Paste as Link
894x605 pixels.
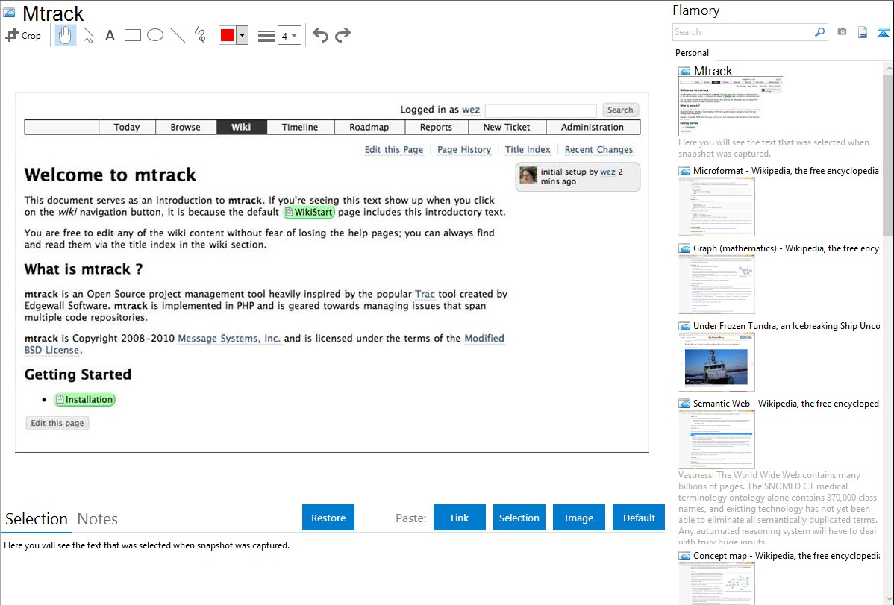(460, 518)
